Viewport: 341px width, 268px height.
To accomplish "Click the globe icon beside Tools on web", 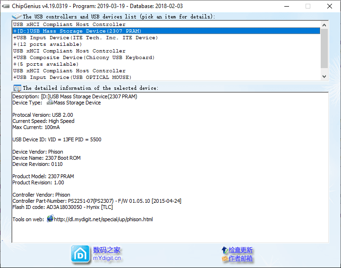I will coord(50,218).
